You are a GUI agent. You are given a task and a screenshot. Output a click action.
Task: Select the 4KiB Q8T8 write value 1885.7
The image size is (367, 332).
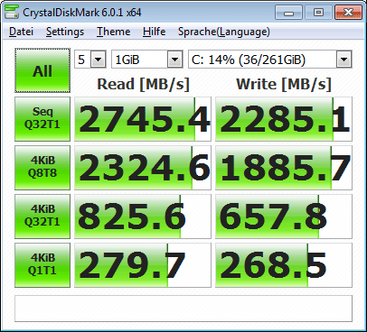click(x=284, y=168)
